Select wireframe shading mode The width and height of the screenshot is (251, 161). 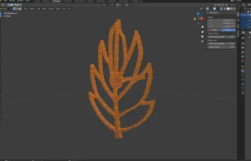click(x=225, y=9)
